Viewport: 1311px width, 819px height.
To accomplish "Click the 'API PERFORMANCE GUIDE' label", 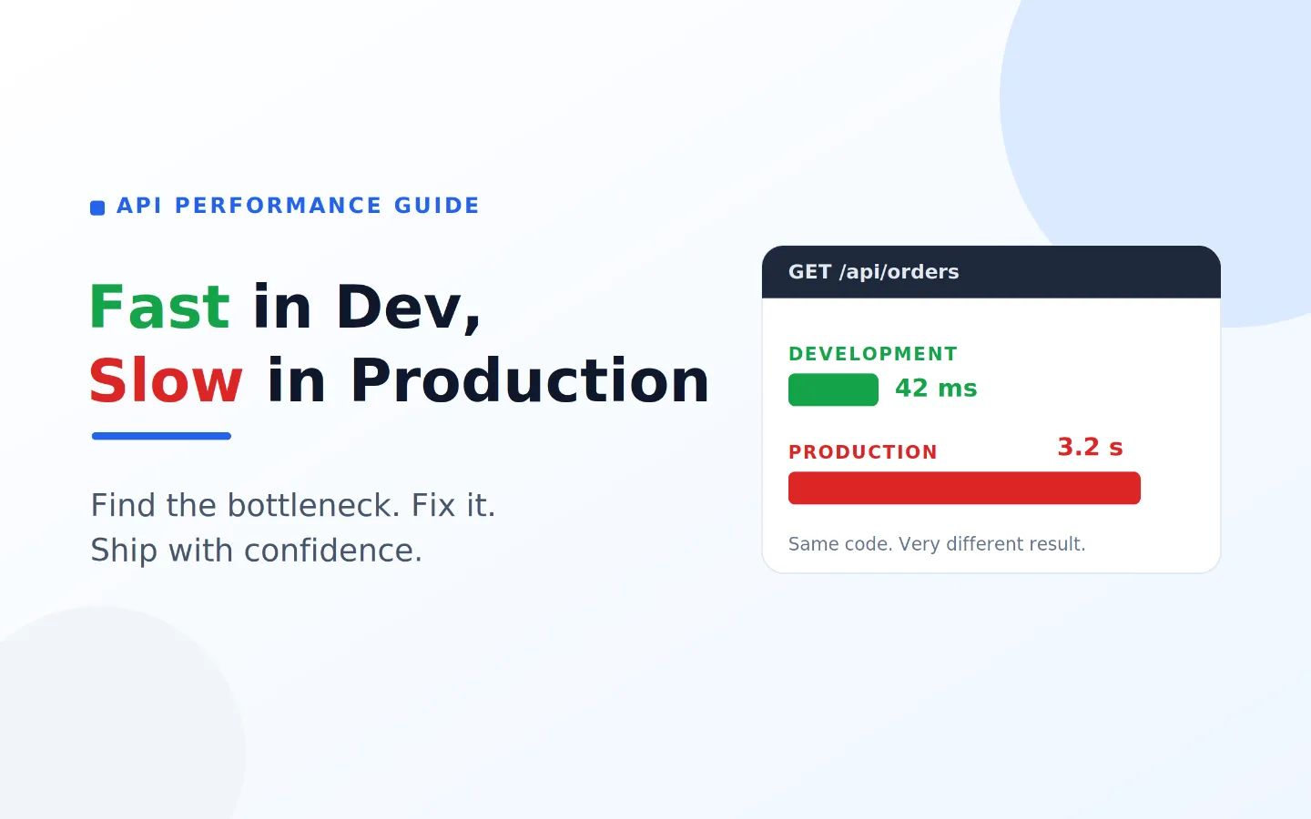I will coord(298,206).
